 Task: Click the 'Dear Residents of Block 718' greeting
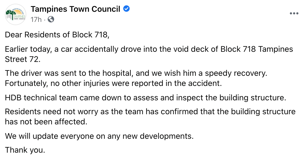[57, 35]
